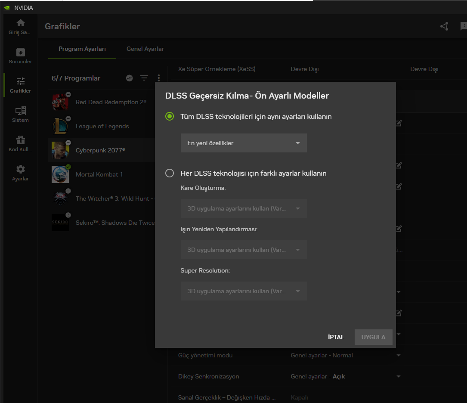Screen dimensions: 467x403
Task: Switch to the Genel Ayarlar tab
Action: pyautogui.click(x=145, y=49)
